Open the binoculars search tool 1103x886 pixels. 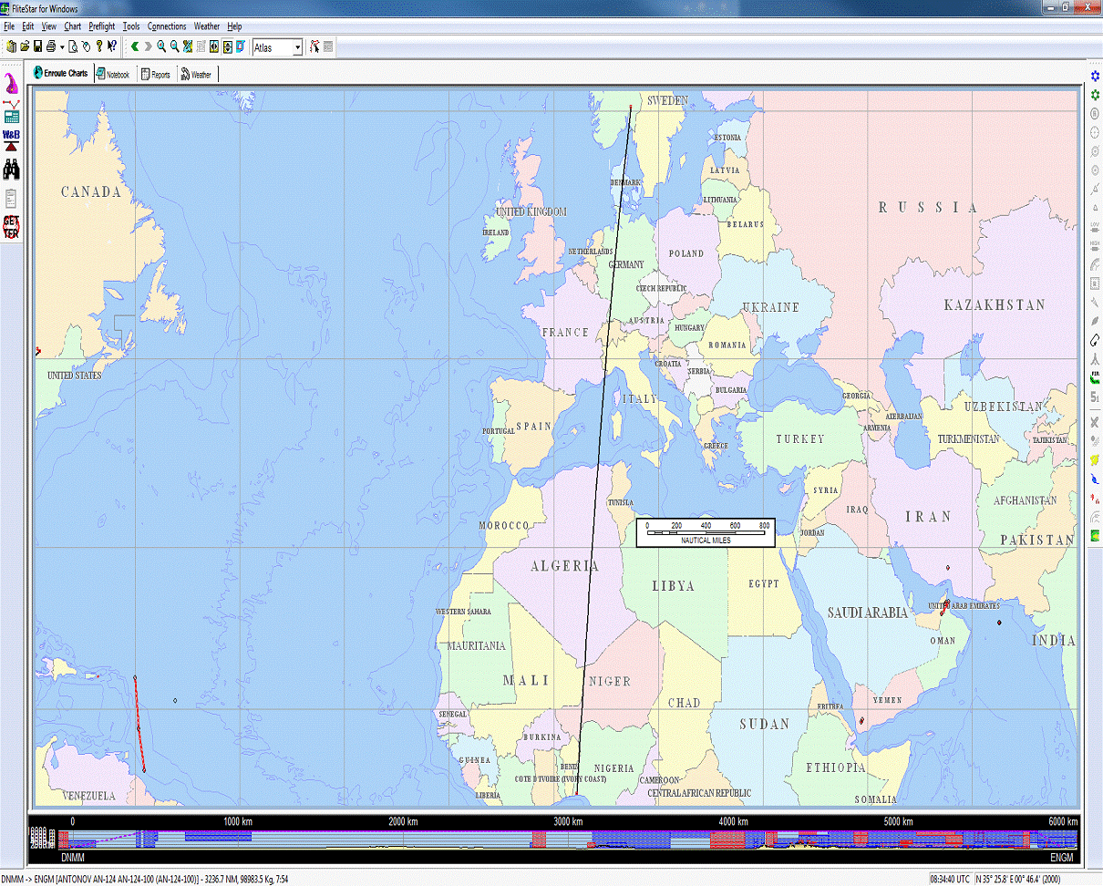click(x=11, y=169)
